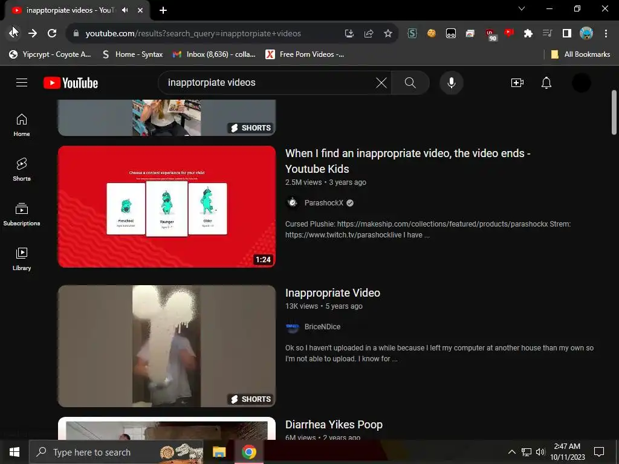Open the extension with the 90 badge

coord(490,34)
